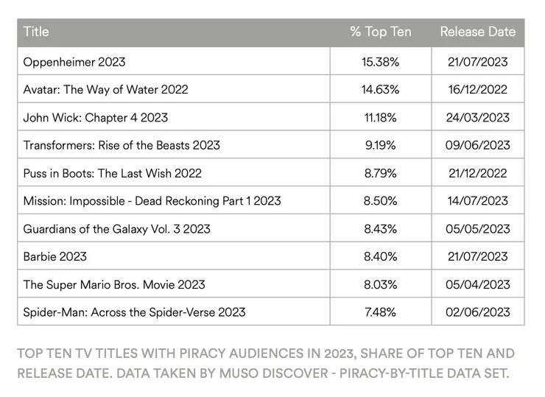Select the Barbie 2023 title cell
Screen dimensions: 545x397
pyautogui.click(x=54, y=256)
